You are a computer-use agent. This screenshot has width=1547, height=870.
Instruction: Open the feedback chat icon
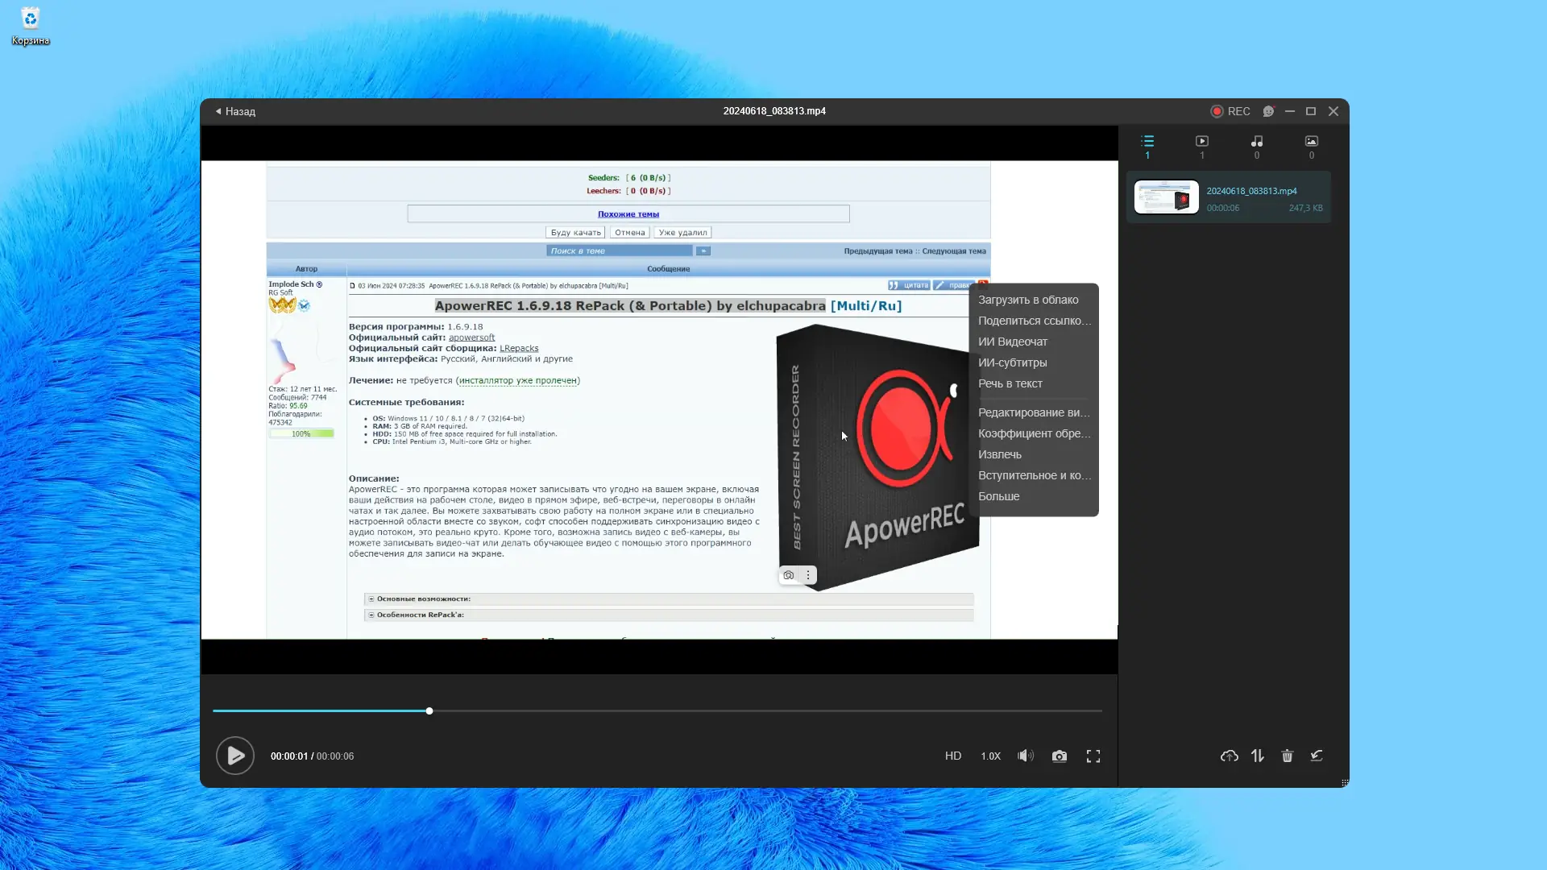(1268, 111)
